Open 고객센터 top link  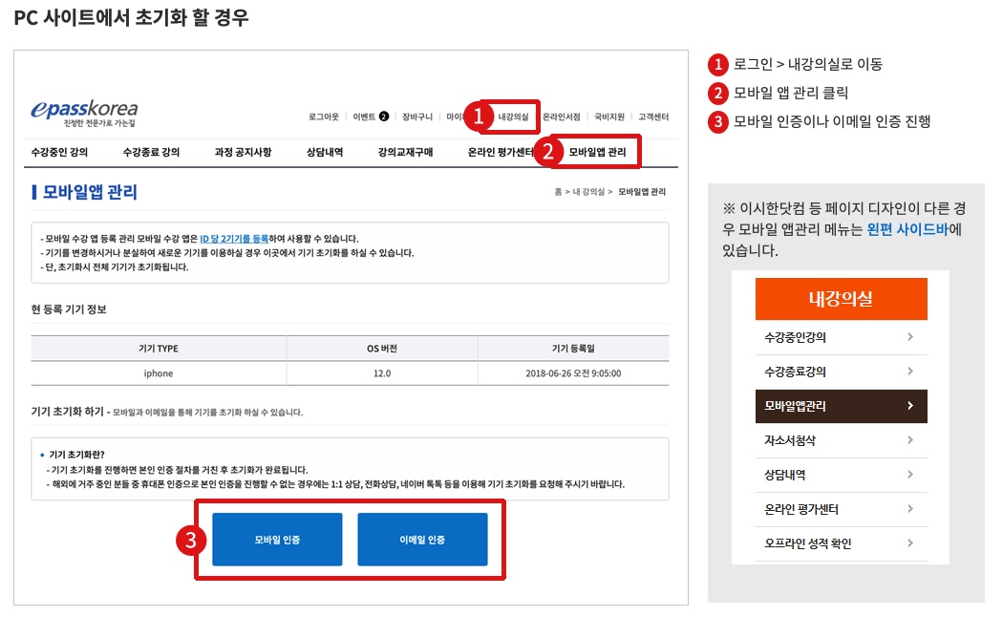tap(653, 117)
